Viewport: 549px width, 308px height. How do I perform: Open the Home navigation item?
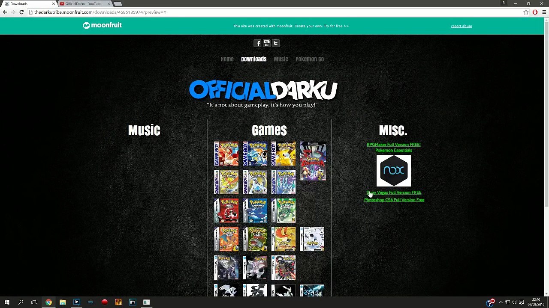click(227, 59)
